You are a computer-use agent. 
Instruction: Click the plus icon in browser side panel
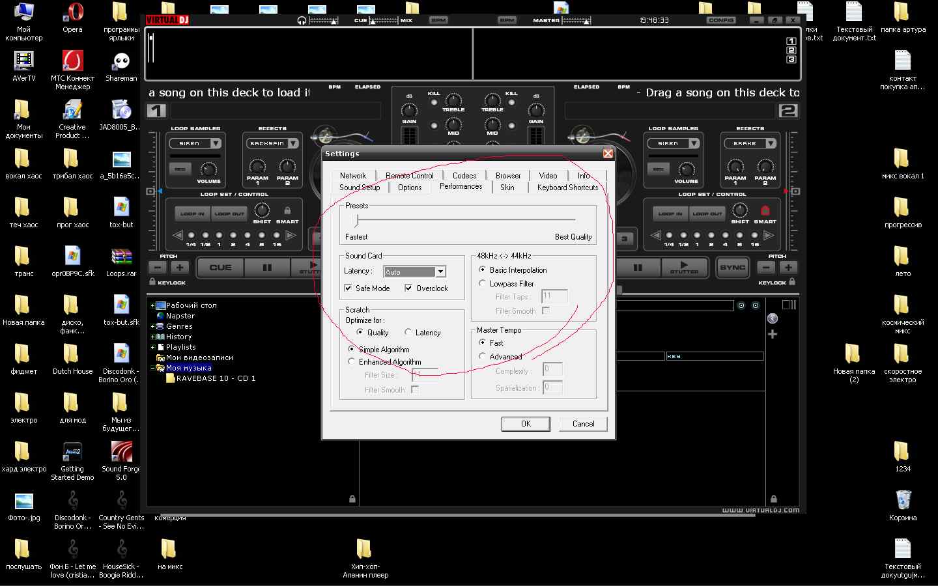[x=773, y=334]
